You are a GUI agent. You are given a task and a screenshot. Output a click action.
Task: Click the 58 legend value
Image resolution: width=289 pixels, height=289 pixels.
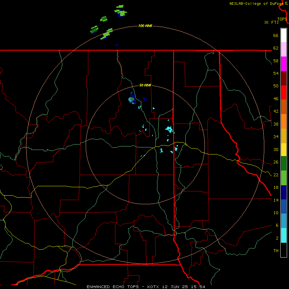(276, 61)
